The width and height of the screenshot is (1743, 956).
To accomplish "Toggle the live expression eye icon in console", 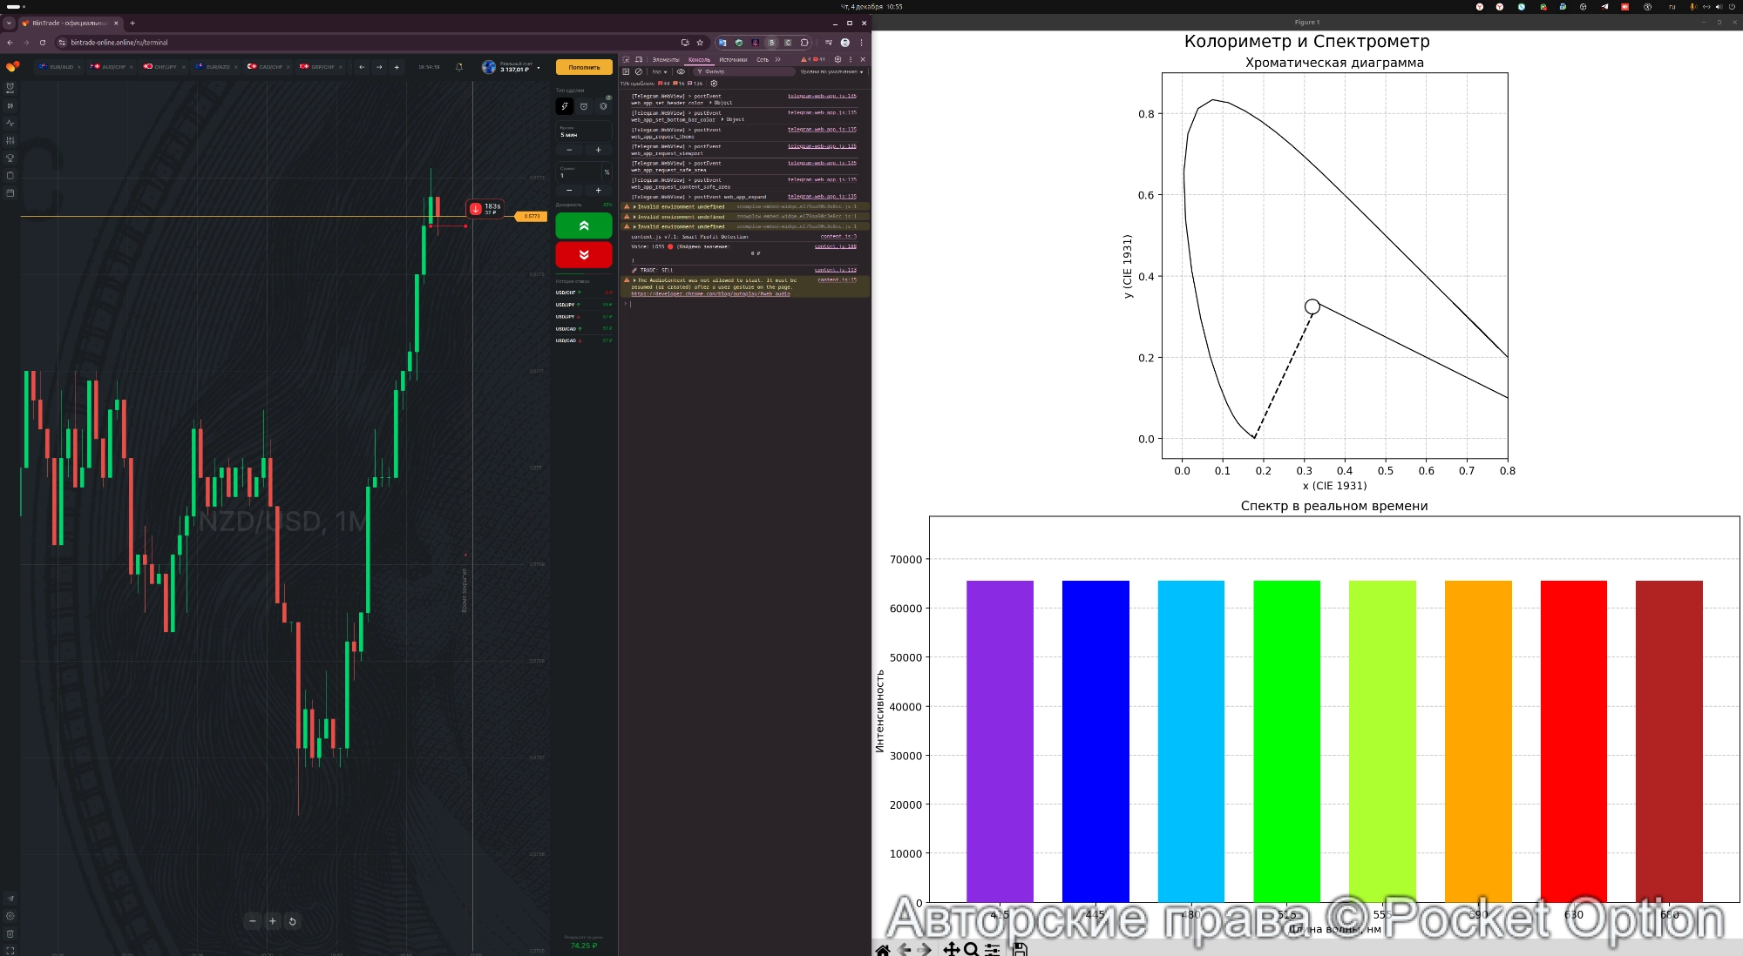I will [682, 71].
